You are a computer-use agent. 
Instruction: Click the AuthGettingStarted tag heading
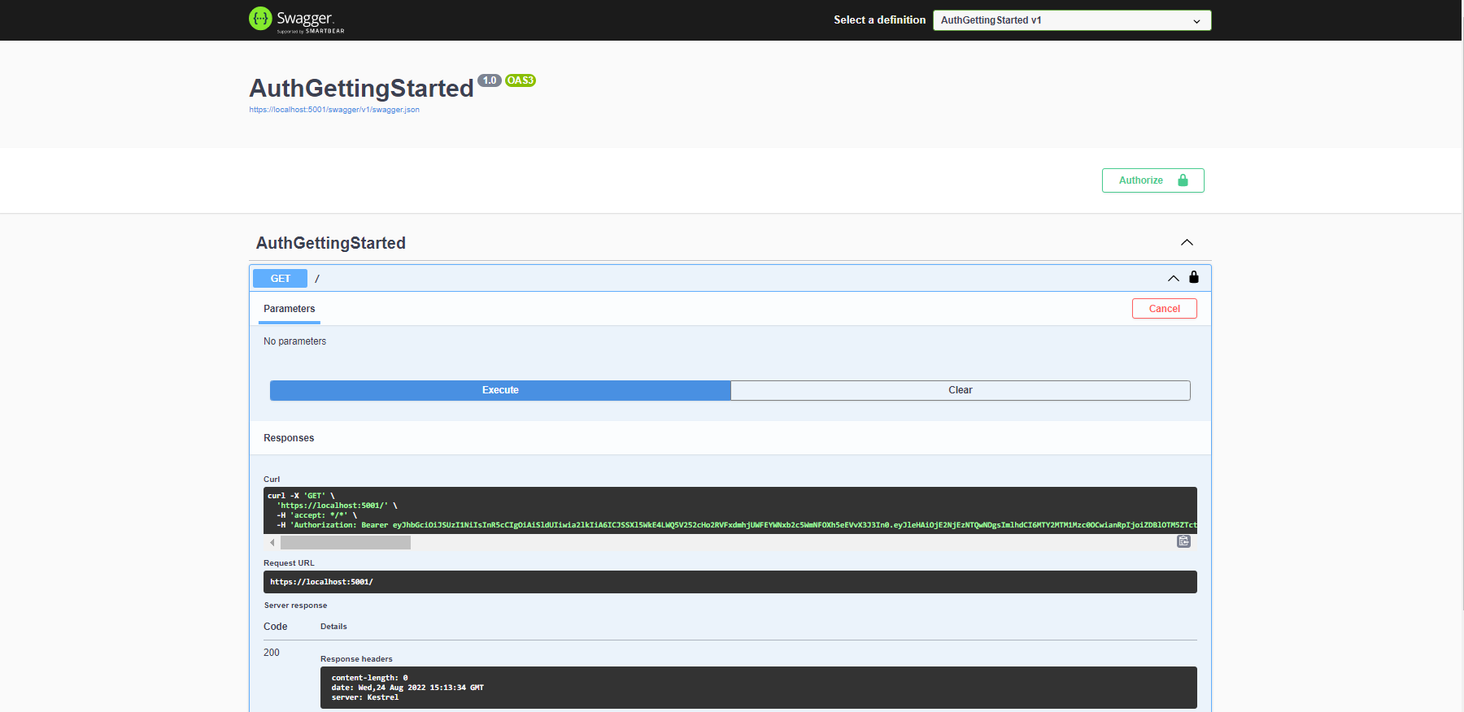(331, 243)
